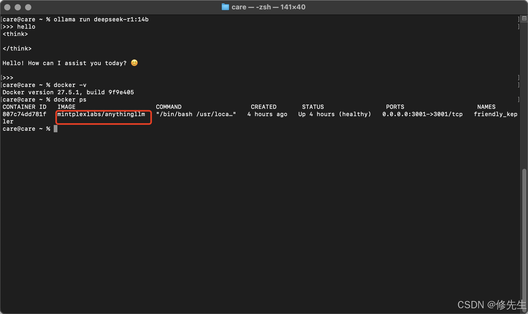Click the container name friendly_kep
Viewport: 528px width, 314px height.
(495, 114)
